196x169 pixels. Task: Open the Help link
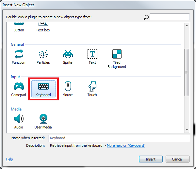[x=9, y=159]
